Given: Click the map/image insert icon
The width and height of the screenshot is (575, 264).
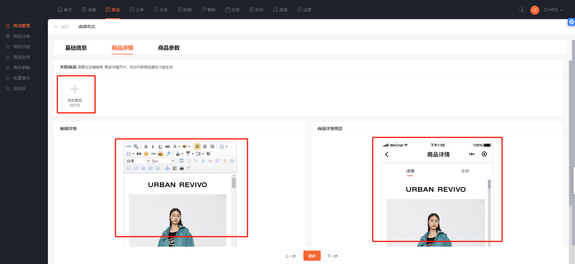Looking at the screenshot, I should pos(175,168).
